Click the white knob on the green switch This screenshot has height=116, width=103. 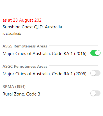tap(98, 53)
